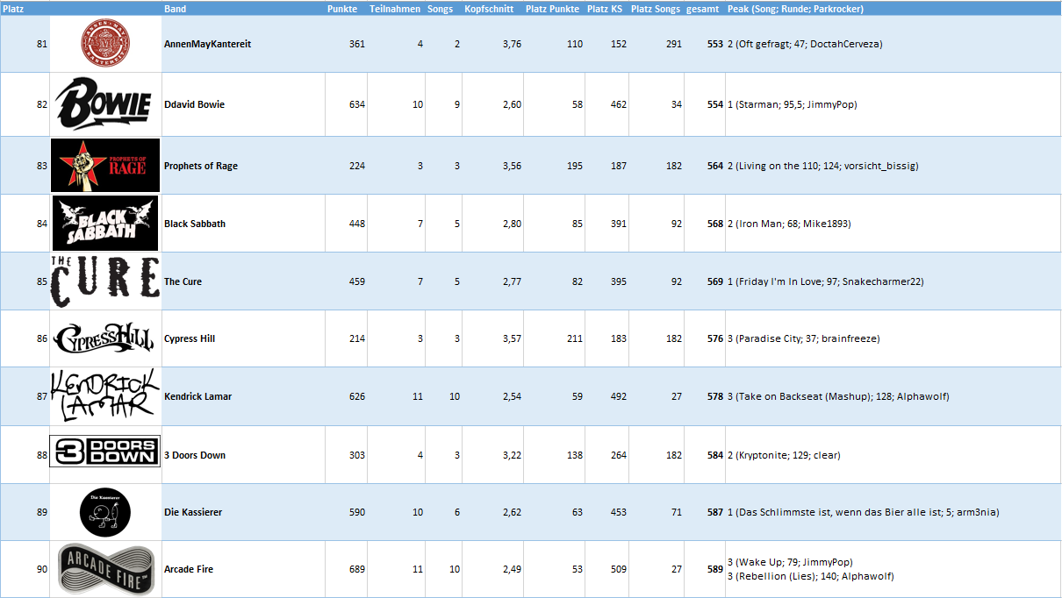Click the Punkte value 361
1062x598 pixels.
click(357, 44)
